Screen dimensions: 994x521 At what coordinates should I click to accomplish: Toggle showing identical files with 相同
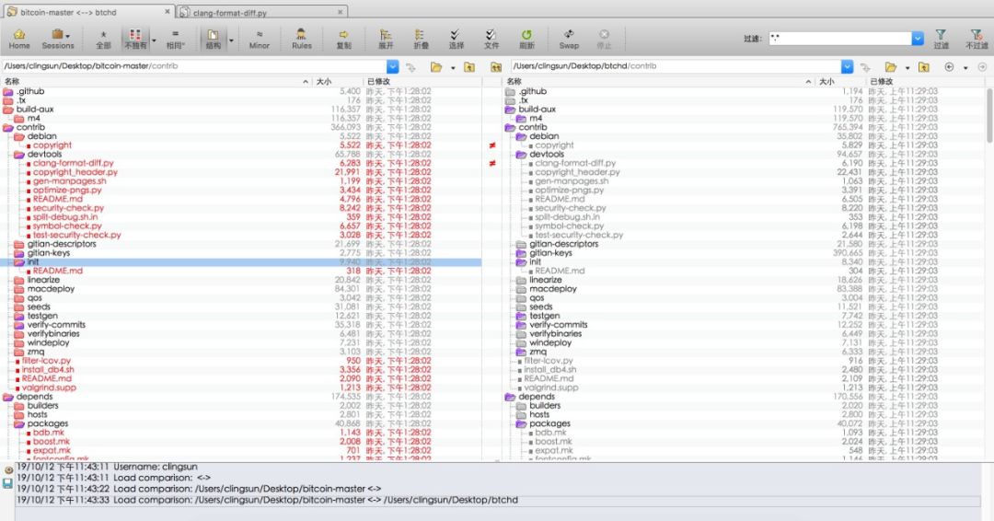[x=176, y=39]
